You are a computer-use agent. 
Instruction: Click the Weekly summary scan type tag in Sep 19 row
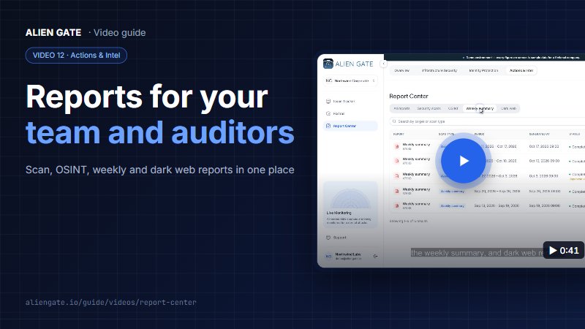coord(452,206)
